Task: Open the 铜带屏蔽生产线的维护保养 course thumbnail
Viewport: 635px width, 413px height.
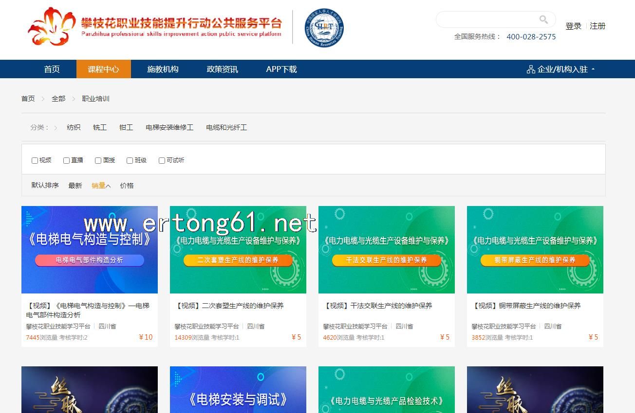Action: [535, 250]
